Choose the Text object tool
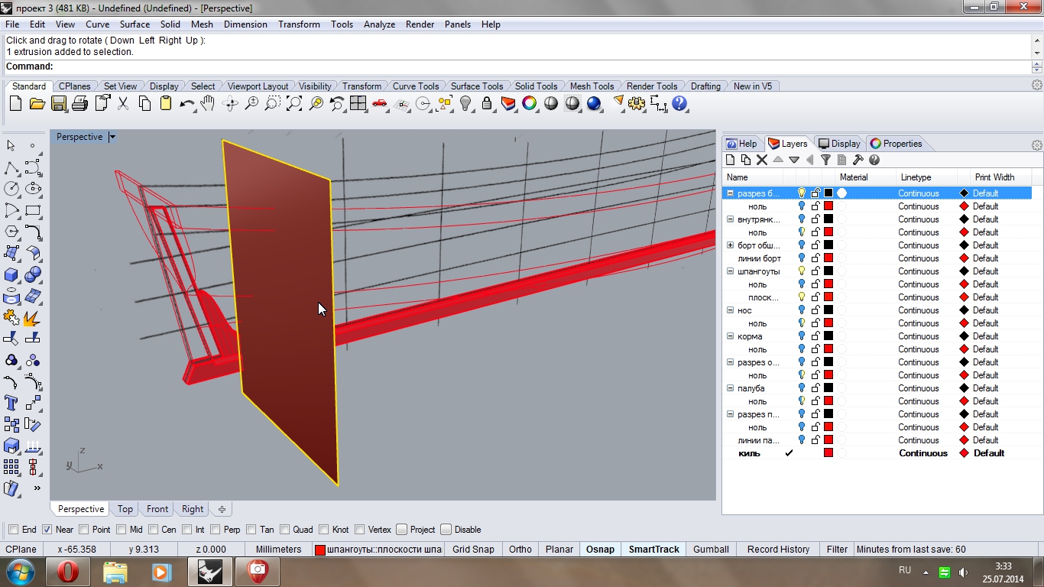The width and height of the screenshot is (1044, 587). click(x=11, y=403)
